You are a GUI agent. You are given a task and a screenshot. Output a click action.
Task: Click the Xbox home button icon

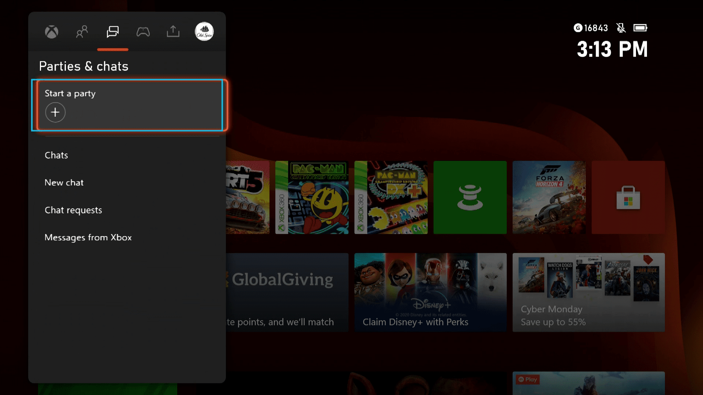52,32
